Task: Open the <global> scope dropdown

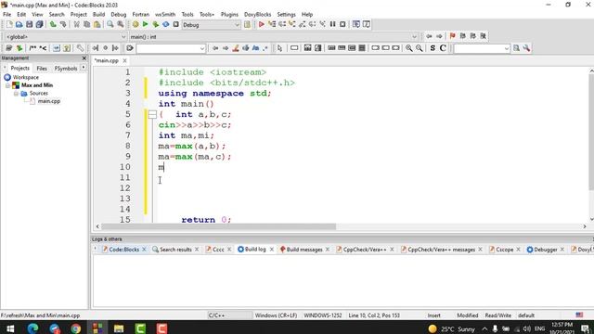Action: pos(123,37)
